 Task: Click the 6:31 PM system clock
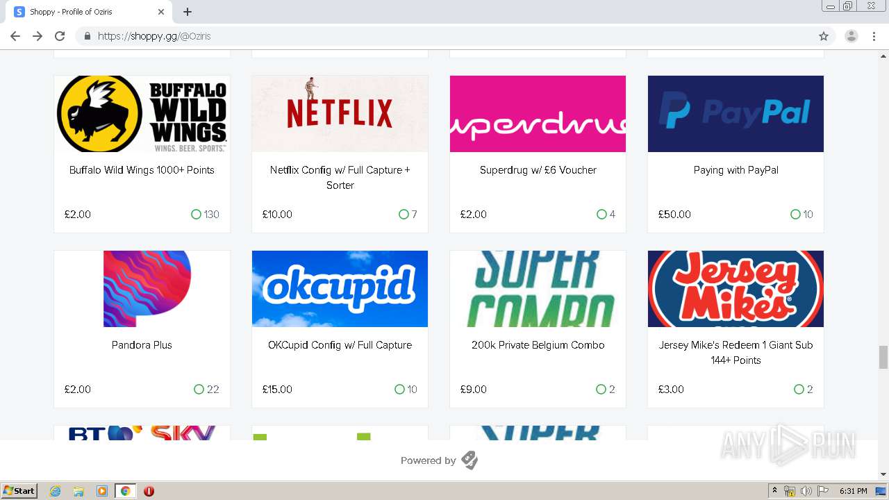(853, 491)
